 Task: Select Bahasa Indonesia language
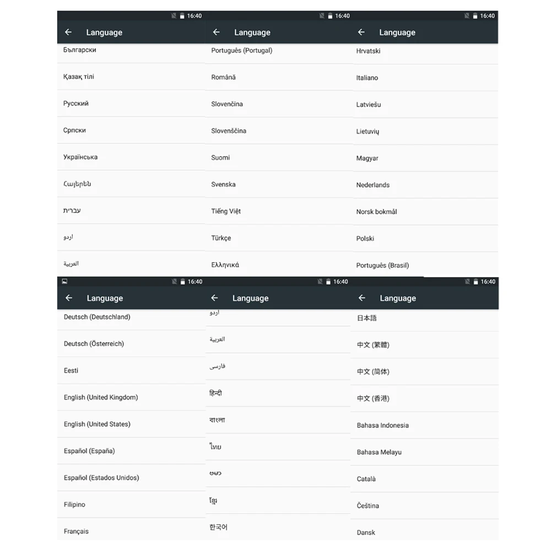coord(424,425)
